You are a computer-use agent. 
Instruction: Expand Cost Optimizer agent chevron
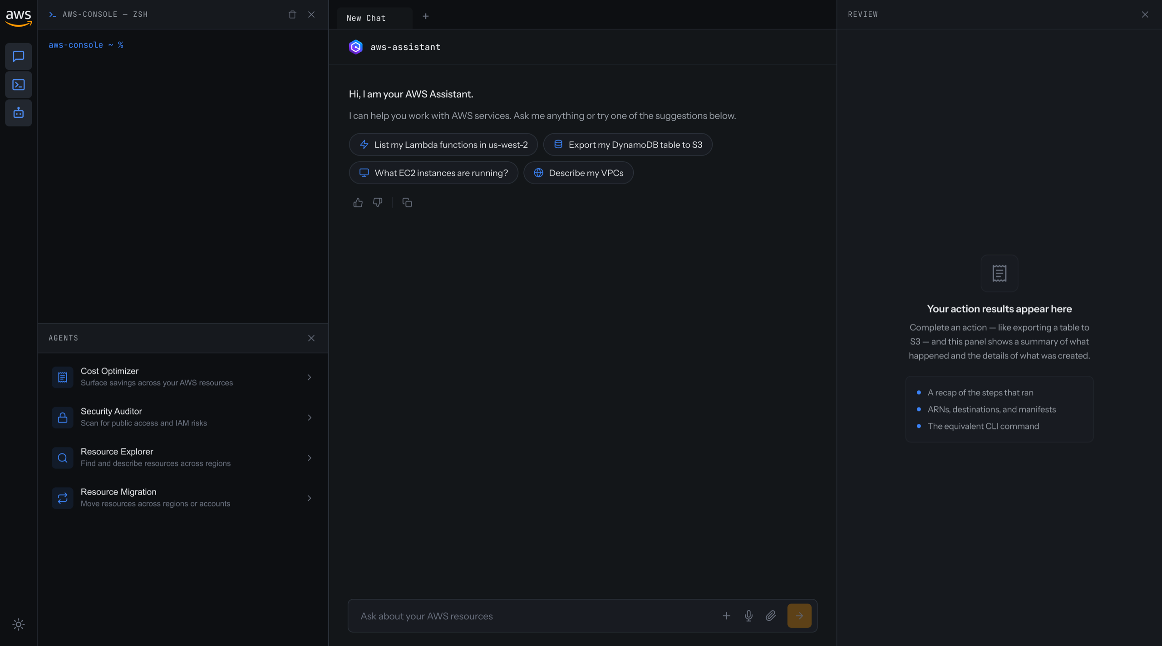point(310,377)
